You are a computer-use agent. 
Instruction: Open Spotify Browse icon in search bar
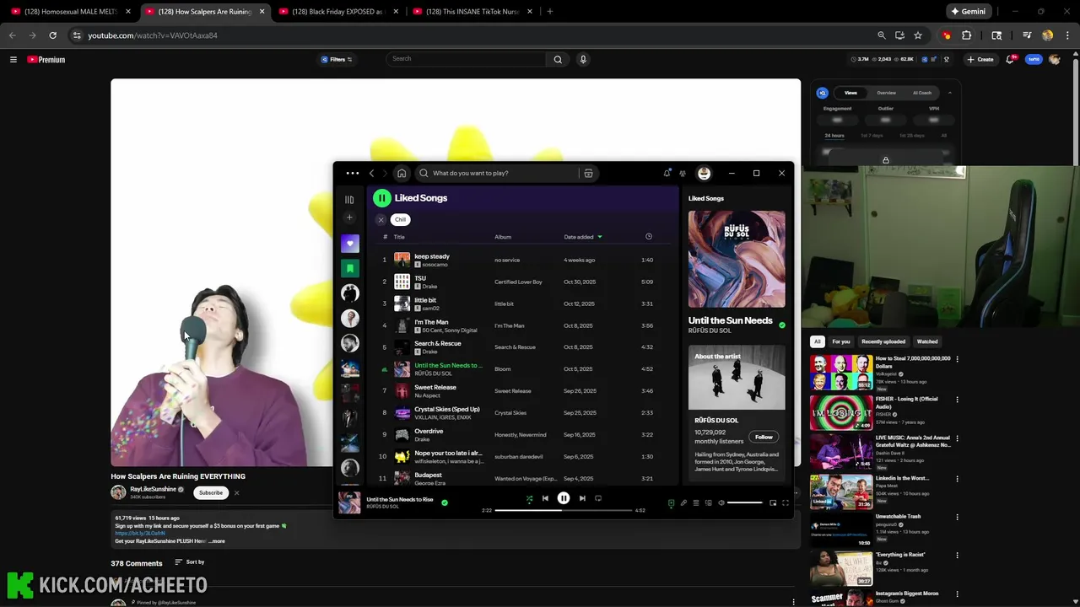point(588,173)
